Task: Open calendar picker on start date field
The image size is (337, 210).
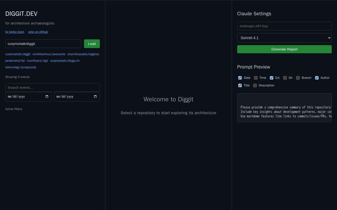Action: [47, 97]
